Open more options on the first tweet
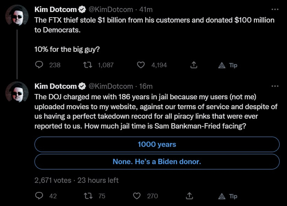Image resolution: width=287 pixels, height=206 pixels. click(275, 9)
